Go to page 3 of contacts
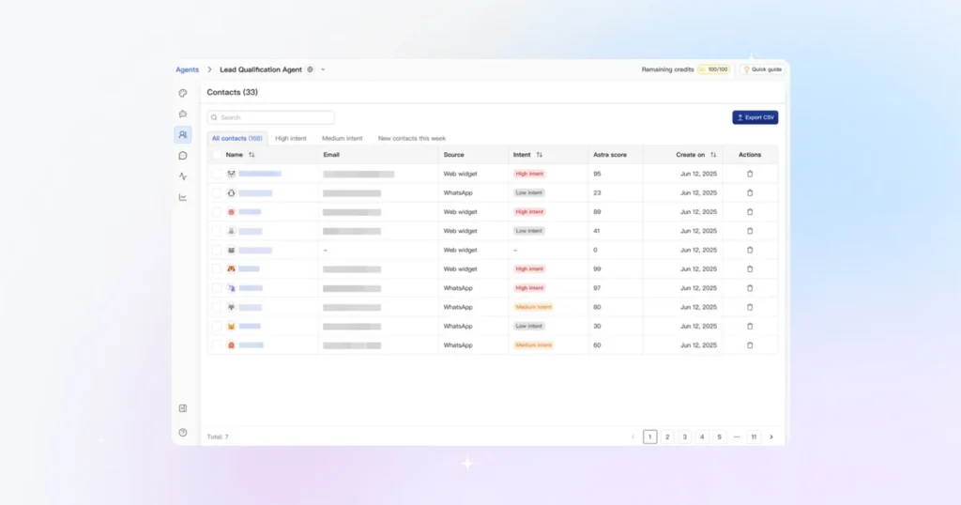Viewport: 961px width, 505px height. click(684, 437)
